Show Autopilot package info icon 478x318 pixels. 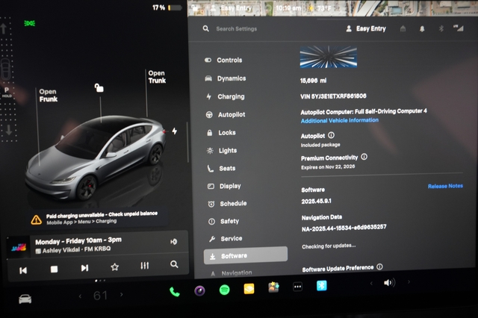tap(331, 135)
